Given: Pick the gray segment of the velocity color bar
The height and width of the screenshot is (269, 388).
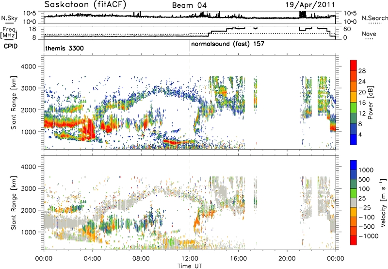Looking at the screenshot, I should point(354,203).
